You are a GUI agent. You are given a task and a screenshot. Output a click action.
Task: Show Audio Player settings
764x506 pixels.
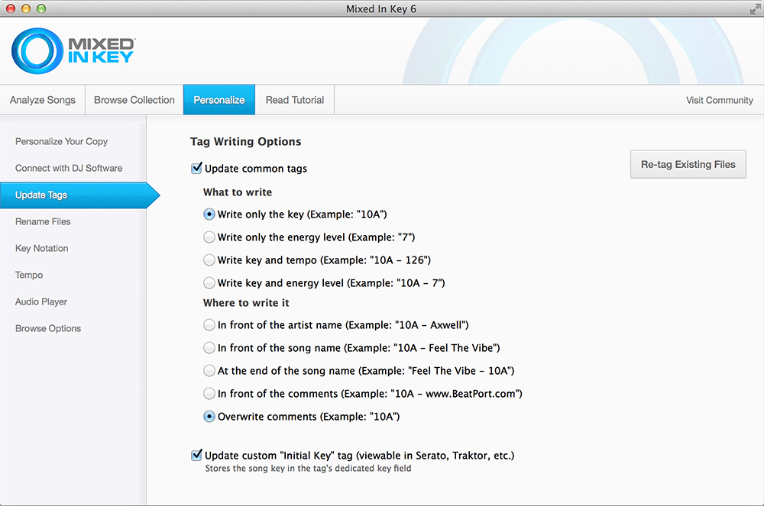click(x=41, y=301)
